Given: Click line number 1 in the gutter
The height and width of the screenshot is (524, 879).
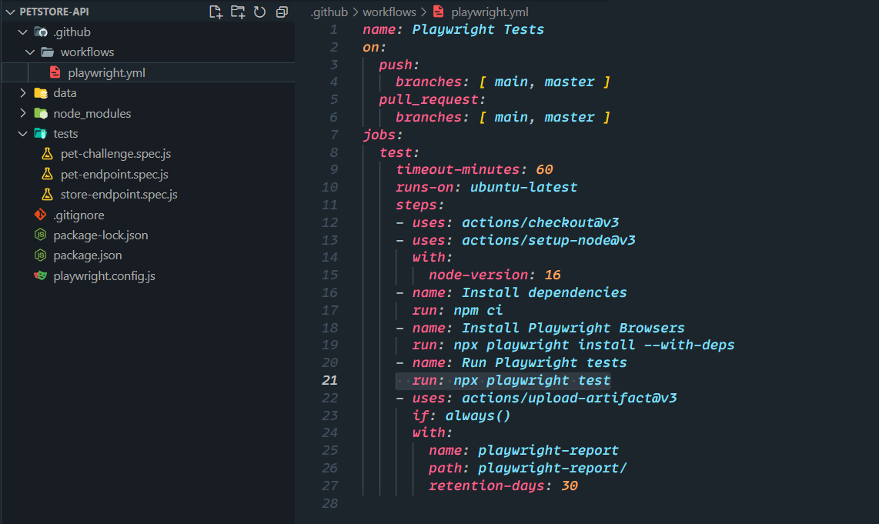Looking at the screenshot, I should (333, 30).
